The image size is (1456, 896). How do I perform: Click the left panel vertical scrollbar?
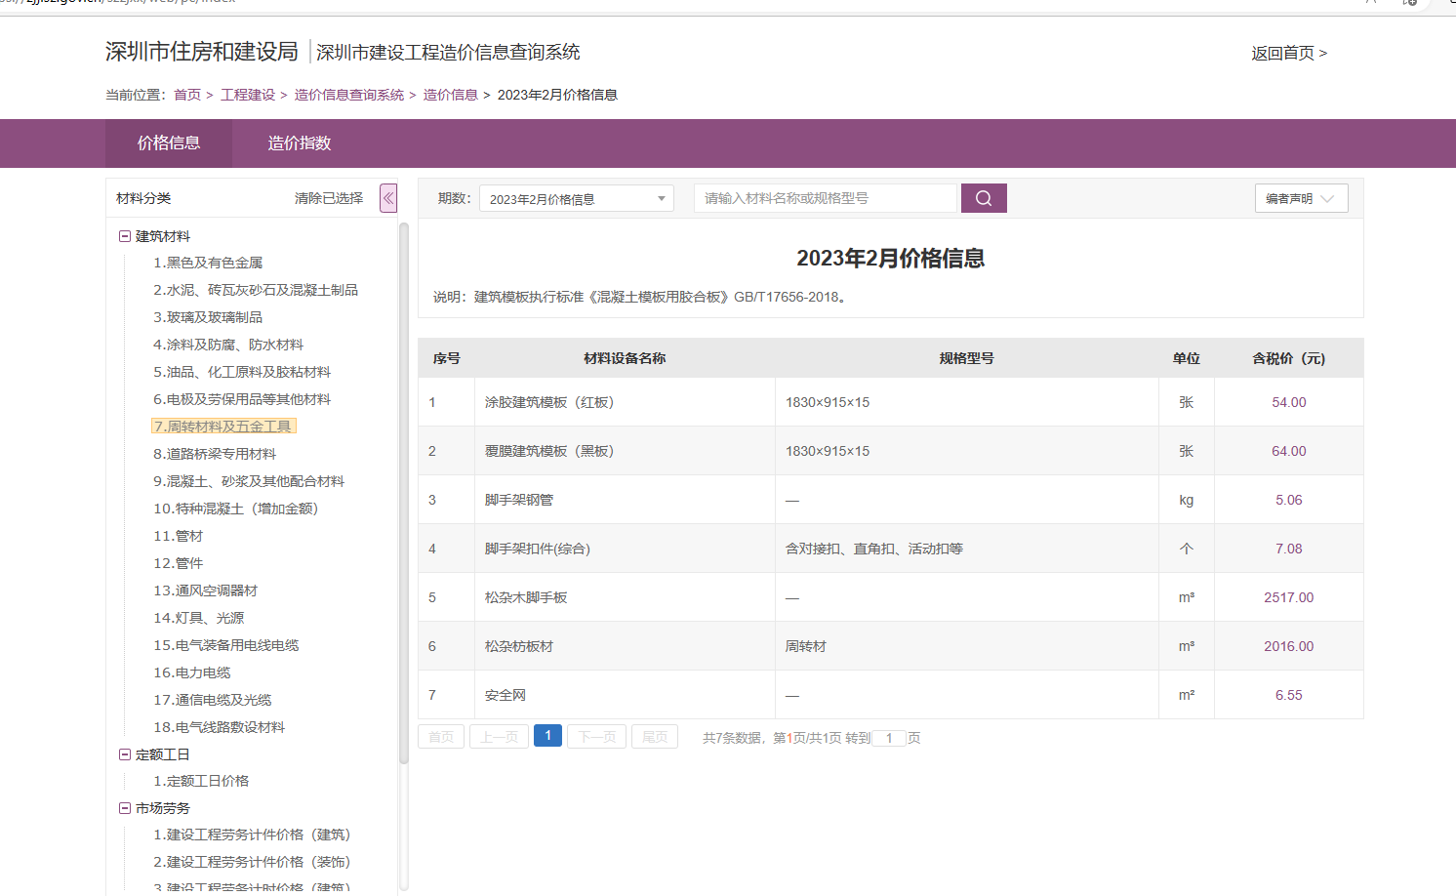click(x=404, y=493)
